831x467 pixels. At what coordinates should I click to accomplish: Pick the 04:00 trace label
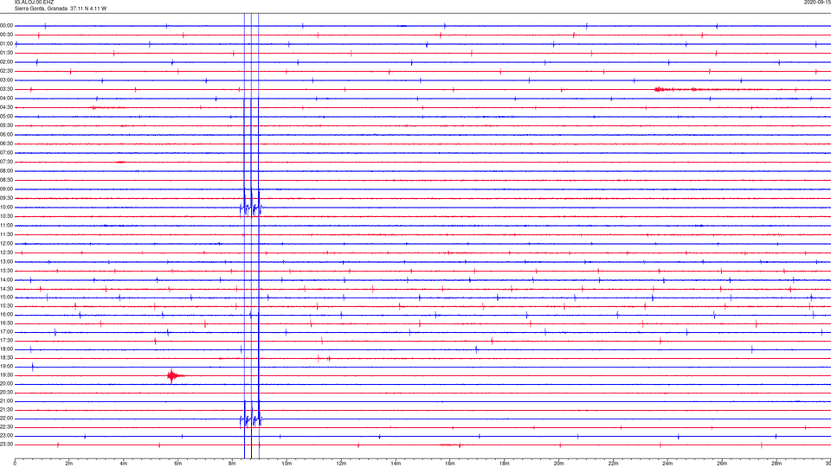coord(7,99)
